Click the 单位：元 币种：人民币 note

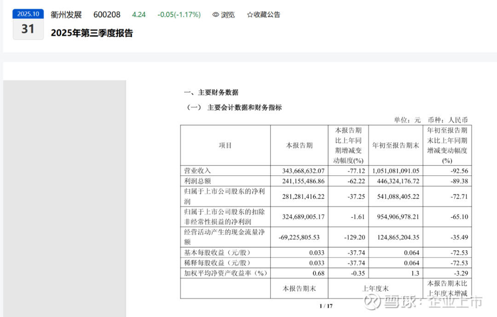pyautogui.click(x=431, y=120)
